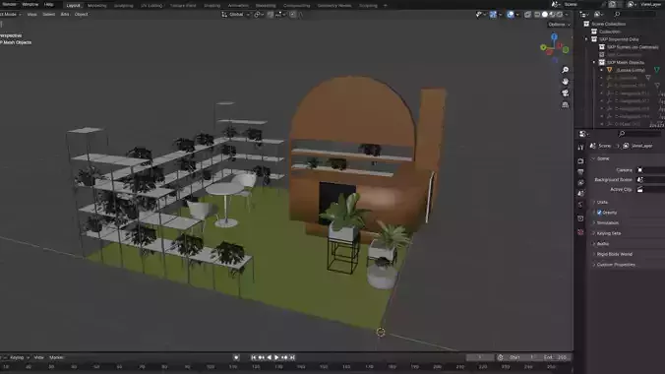The height and width of the screenshot is (374, 665).
Task: Switch to material preview shading
Action: [552, 15]
